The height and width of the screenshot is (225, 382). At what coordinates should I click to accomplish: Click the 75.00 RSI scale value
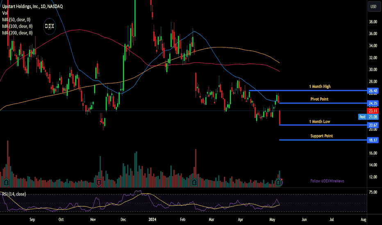coord(373,192)
